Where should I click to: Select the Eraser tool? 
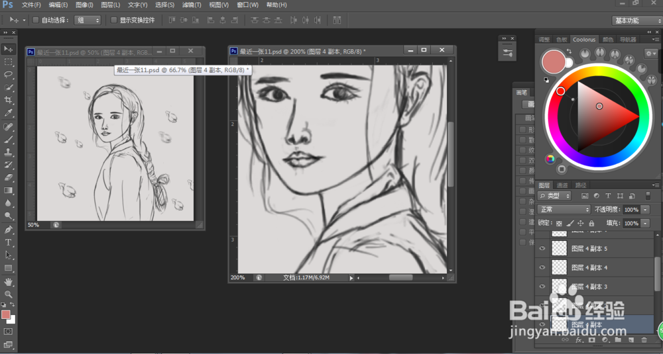pos(9,177)
